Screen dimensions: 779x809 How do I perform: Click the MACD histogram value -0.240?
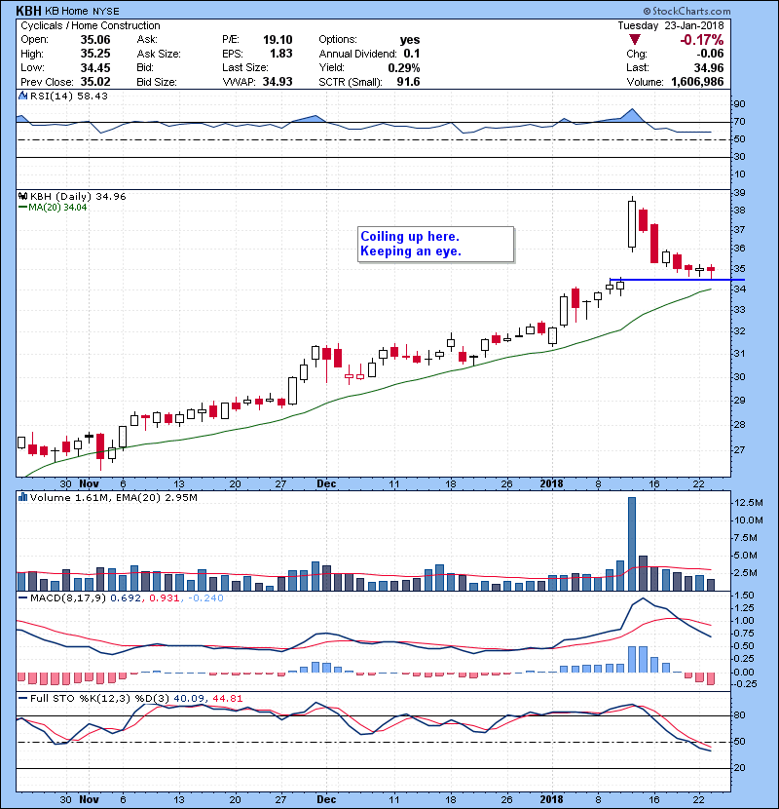pos(205,598)
